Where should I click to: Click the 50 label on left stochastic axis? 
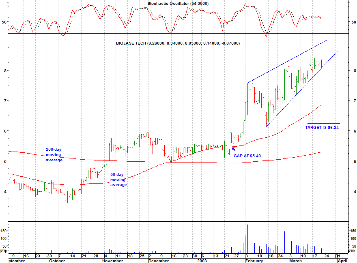point(4,22)
